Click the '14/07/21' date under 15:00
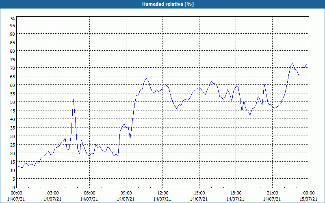 (x=199, y=199)
